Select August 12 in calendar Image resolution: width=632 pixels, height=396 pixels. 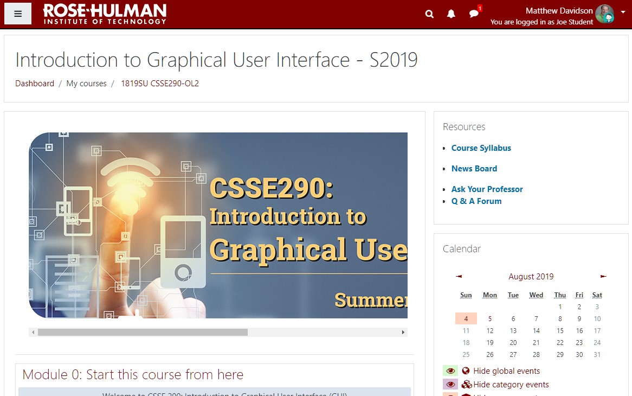(490, 331)
